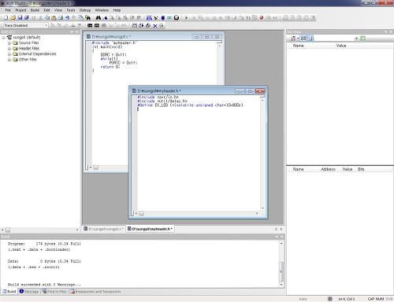Click the grid-view icon in I/O view toolbar

(303, 39)
